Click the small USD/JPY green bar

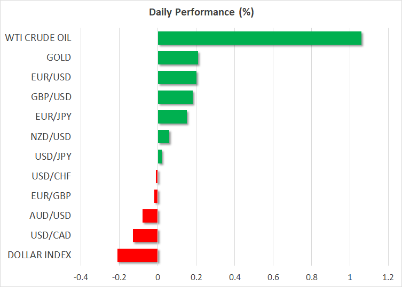(160, 157)
